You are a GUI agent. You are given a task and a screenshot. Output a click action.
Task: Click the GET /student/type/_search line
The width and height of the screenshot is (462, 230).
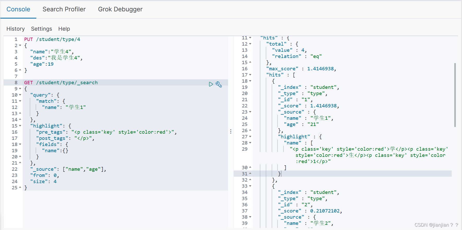click(x=61, y=83)
